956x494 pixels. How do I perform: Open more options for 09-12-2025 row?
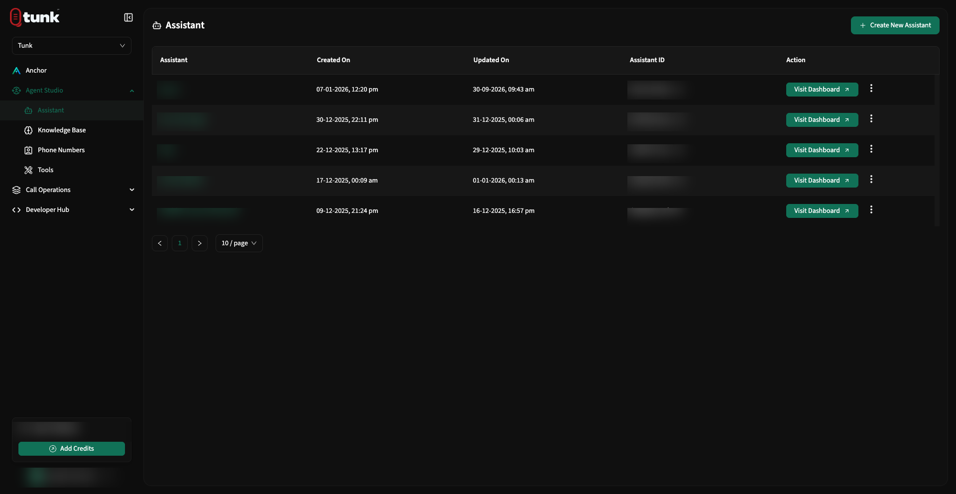coord(871,210)
